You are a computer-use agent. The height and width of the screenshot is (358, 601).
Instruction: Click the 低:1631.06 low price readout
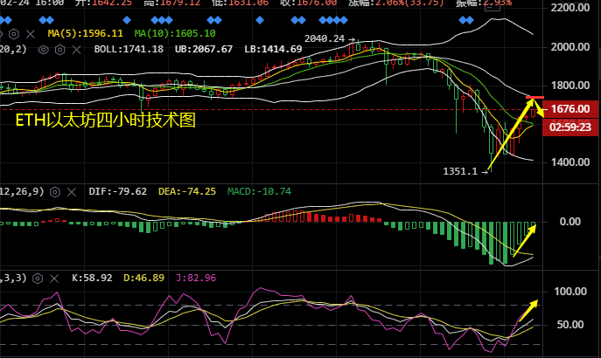point(240,3)
